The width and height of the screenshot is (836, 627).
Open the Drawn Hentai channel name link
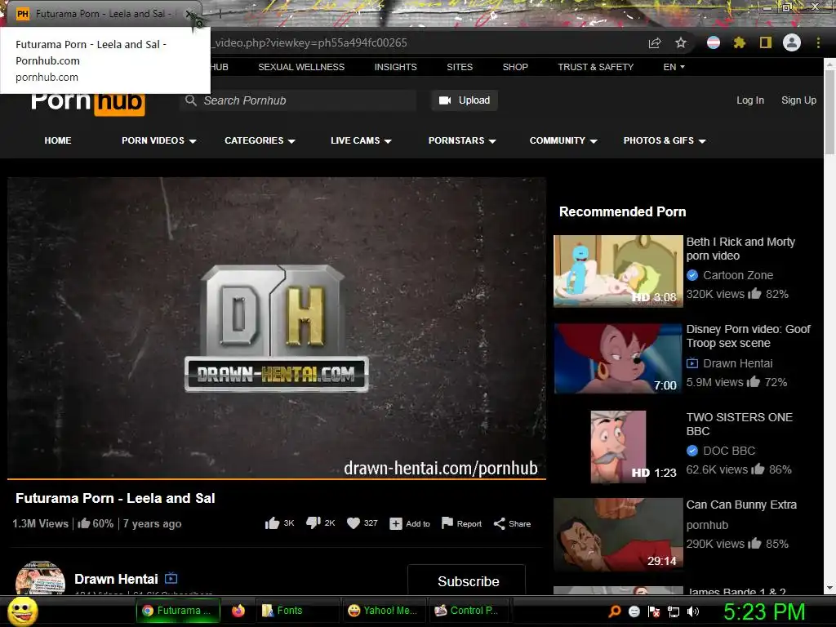116,579
